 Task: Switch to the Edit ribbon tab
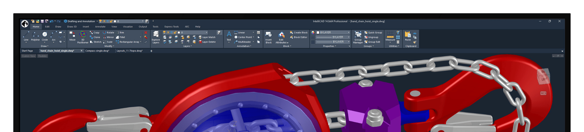[x=47, y=27]
